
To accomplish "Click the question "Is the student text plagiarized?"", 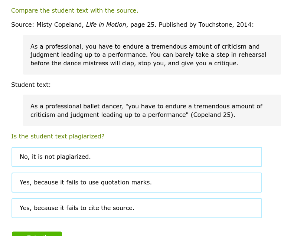I will pyautogui.click(x=58, y=136).
